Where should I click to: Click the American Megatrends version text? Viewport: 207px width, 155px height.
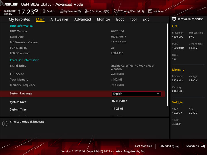(103, 151)
